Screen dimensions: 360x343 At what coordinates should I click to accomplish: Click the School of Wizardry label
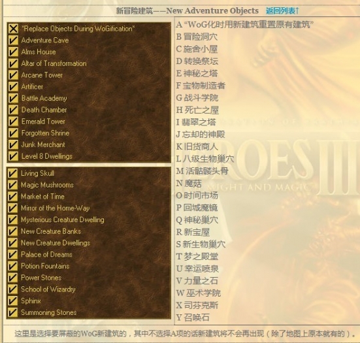48,289
